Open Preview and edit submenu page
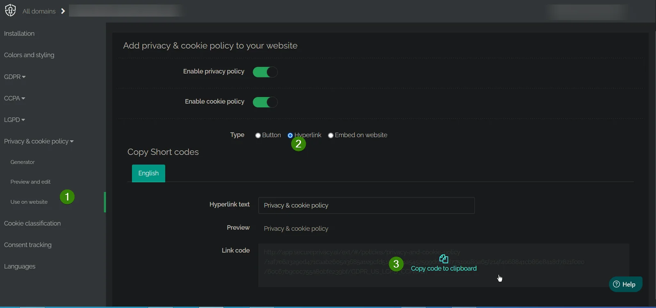The height and width of the screenshot is (308, 656). coord(30,182)
